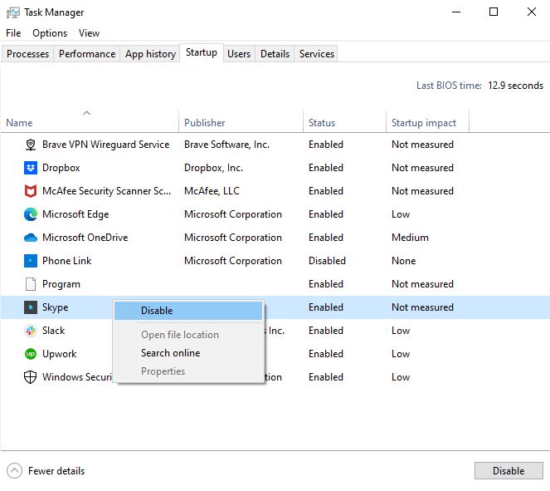Viewport: 550px width, 491px height.
Task: Select the Skype entry name
Action: [55, 307]
